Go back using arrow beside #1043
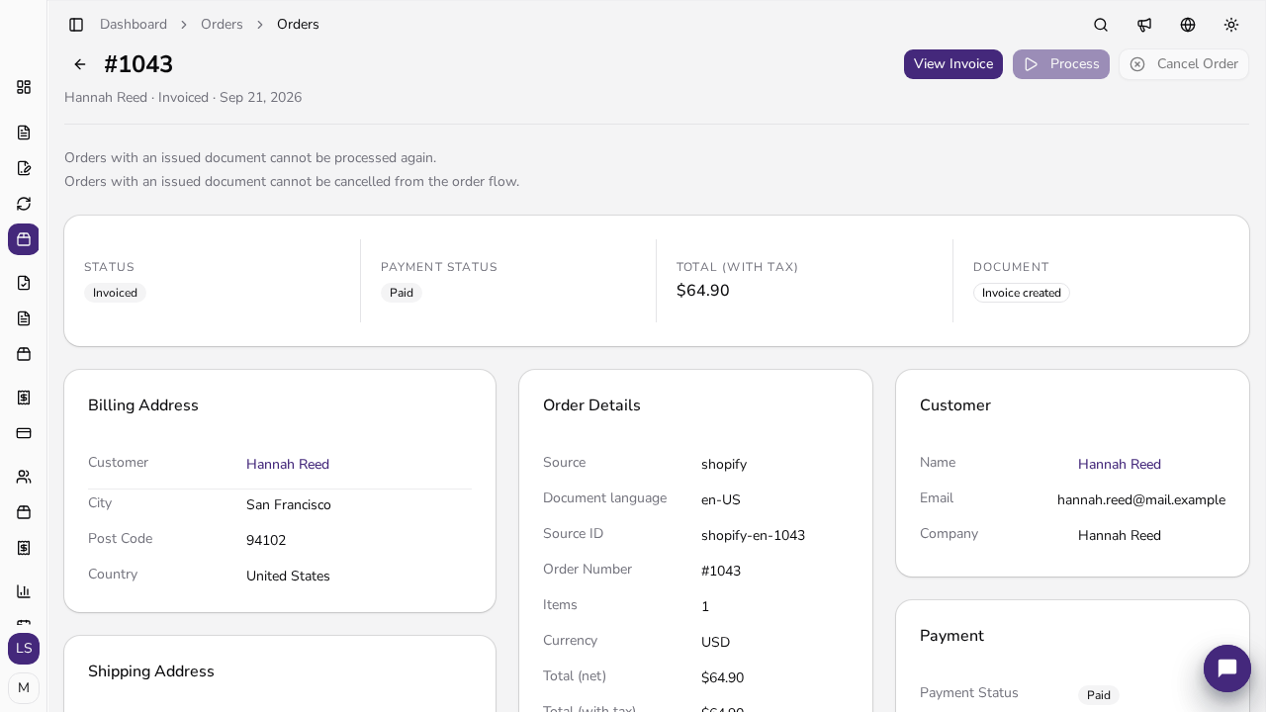The height and width of the screenshot is (712, 1266). [x=80, y=64]
